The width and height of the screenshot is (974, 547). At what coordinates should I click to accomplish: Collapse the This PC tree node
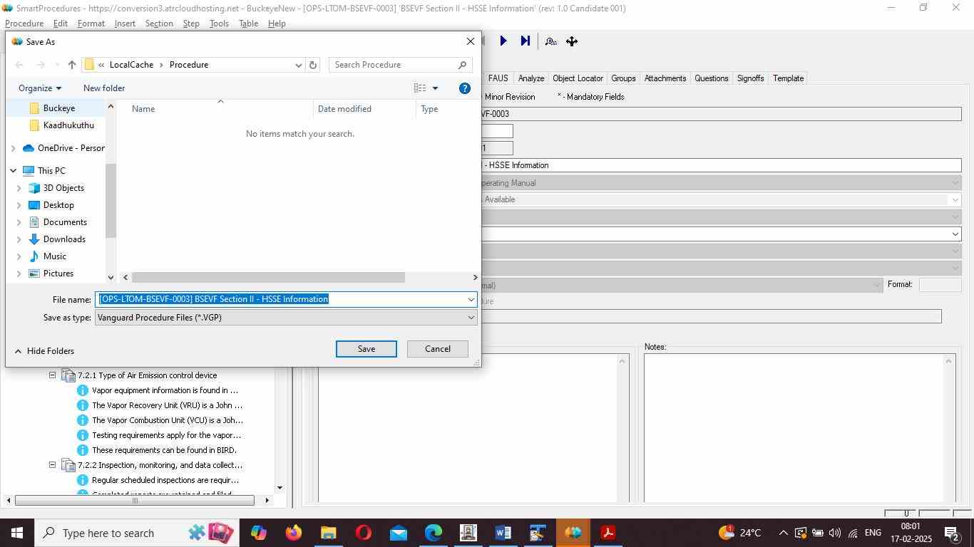(14, 171)
